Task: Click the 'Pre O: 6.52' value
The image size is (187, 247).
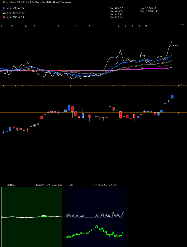Action: pos(116,8)
